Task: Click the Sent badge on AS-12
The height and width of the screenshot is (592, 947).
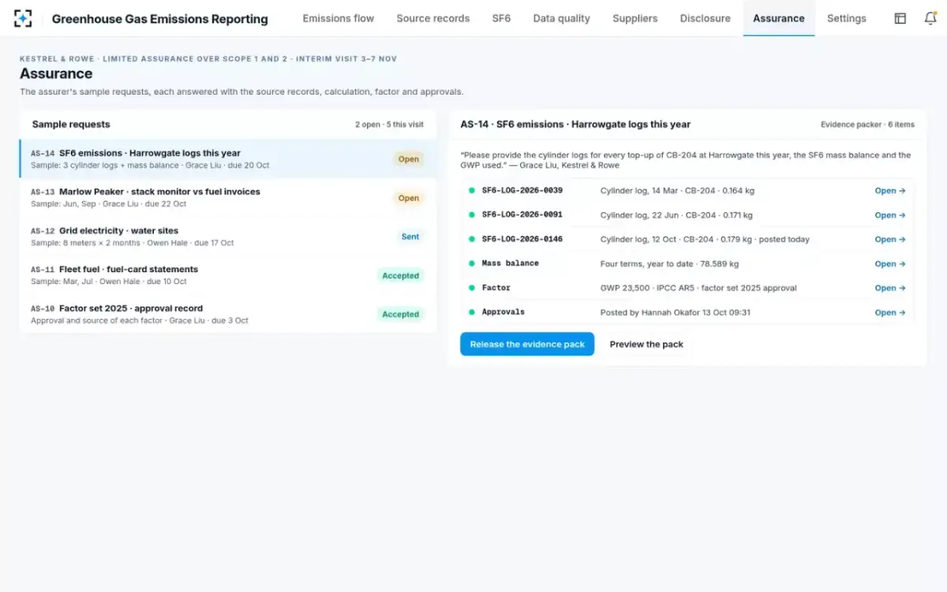Action: pos(410,237)
